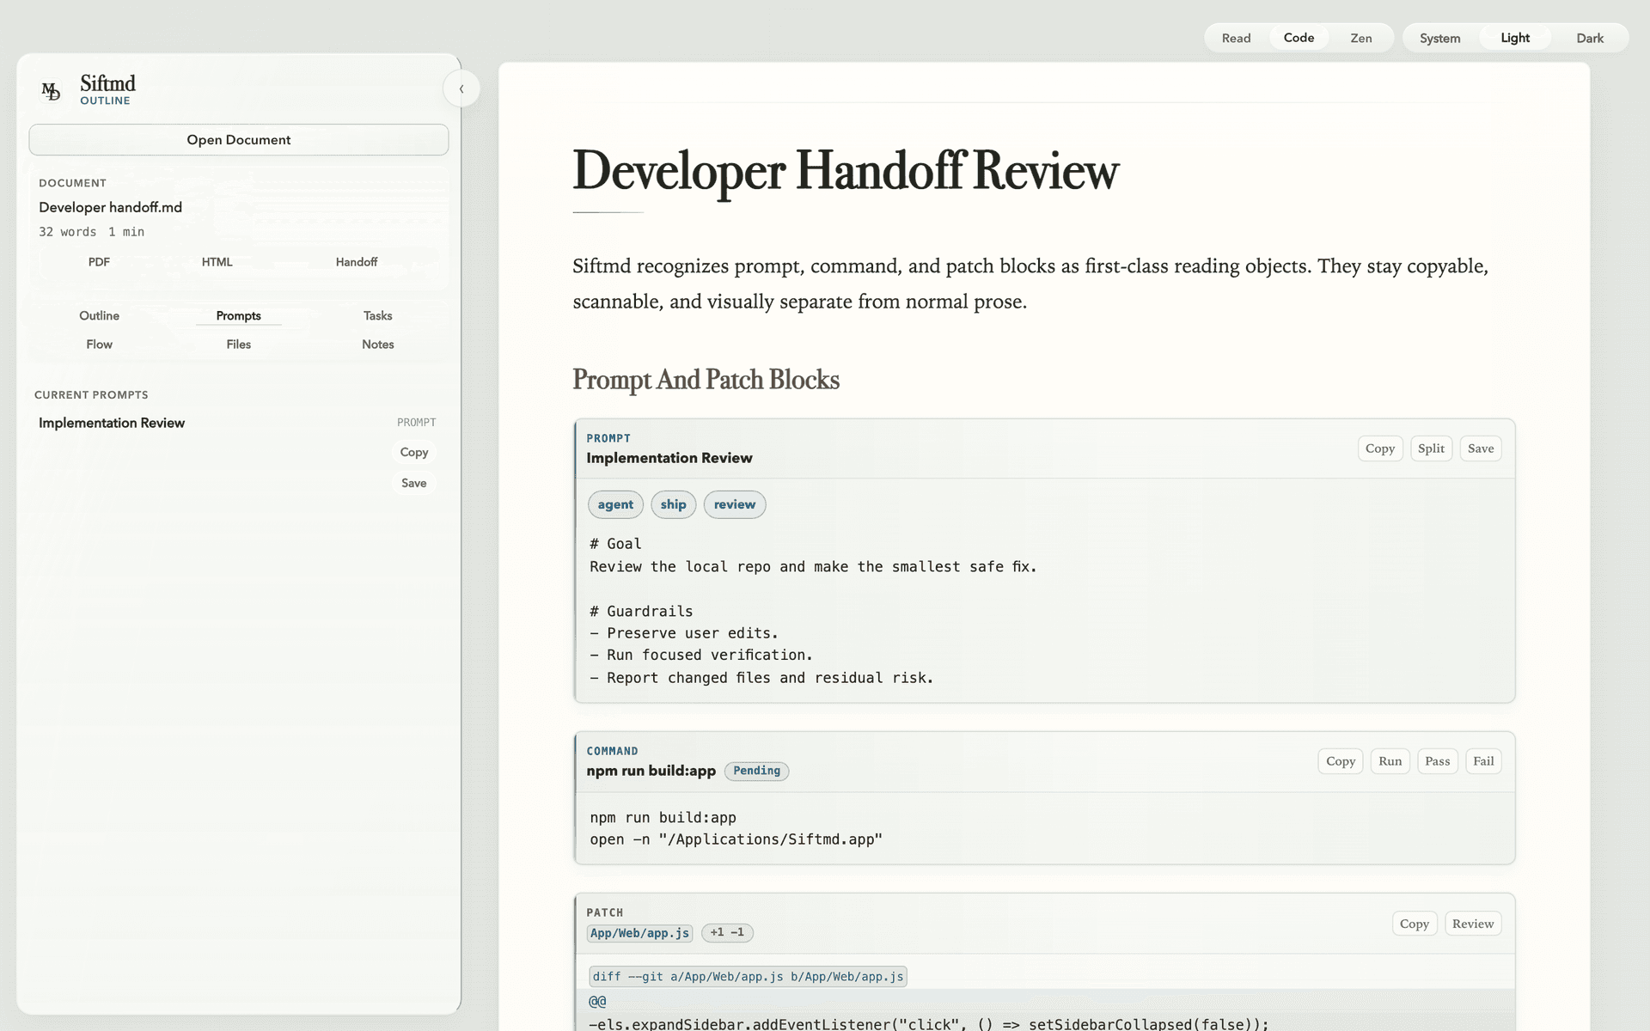Screen dimensions: 1650x1031
Task: Click the 32 words 1 min stats
Action: tap(92, 232)
